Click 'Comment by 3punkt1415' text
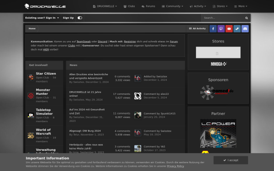274x171 pixels. 159,114
